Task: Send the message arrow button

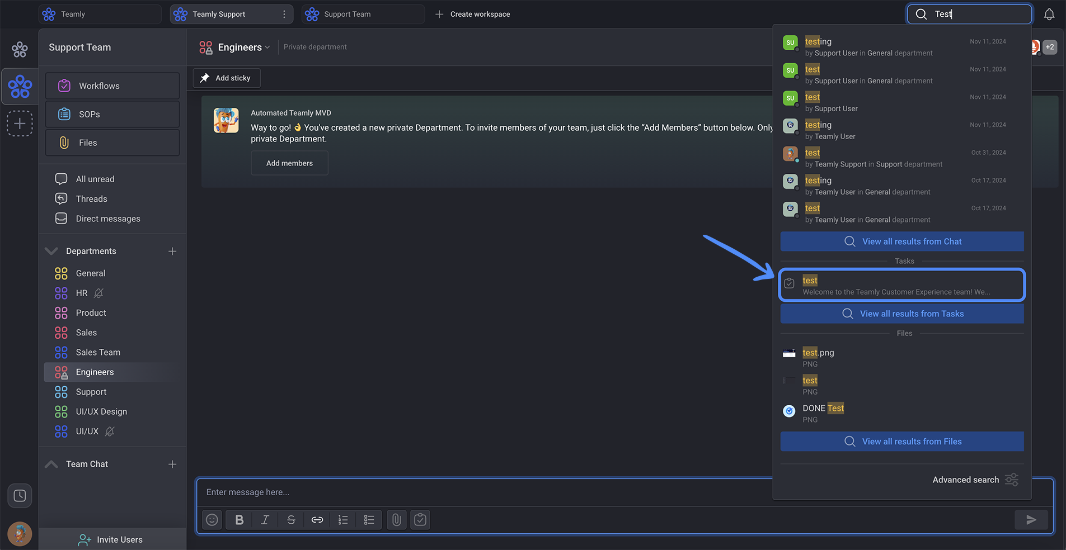Action: (x=1031, y=520)
